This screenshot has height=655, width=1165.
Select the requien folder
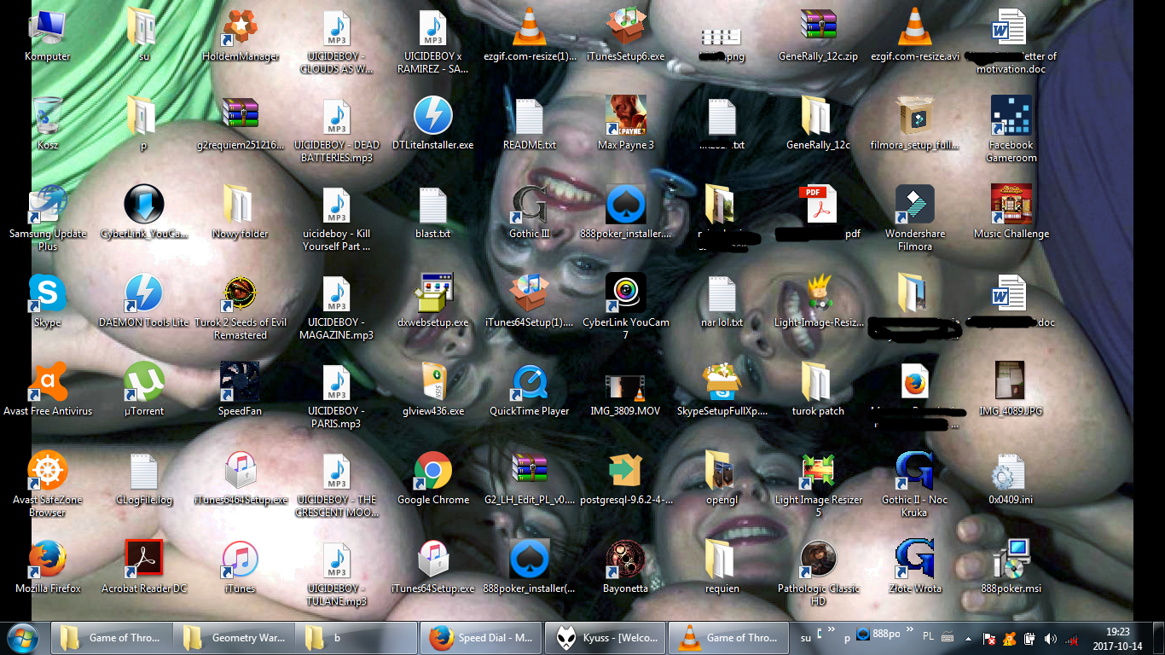tap(722, 567)
